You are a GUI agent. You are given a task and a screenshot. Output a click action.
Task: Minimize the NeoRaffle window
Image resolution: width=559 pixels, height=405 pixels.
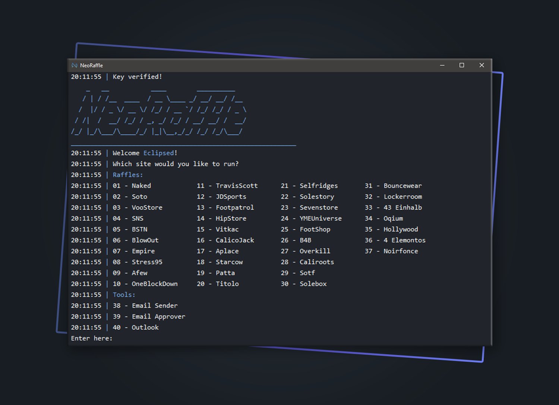(442, 65)
